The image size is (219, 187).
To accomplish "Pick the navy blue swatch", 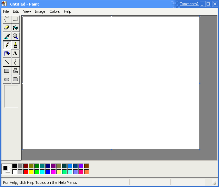I will (x=48, y=166).
